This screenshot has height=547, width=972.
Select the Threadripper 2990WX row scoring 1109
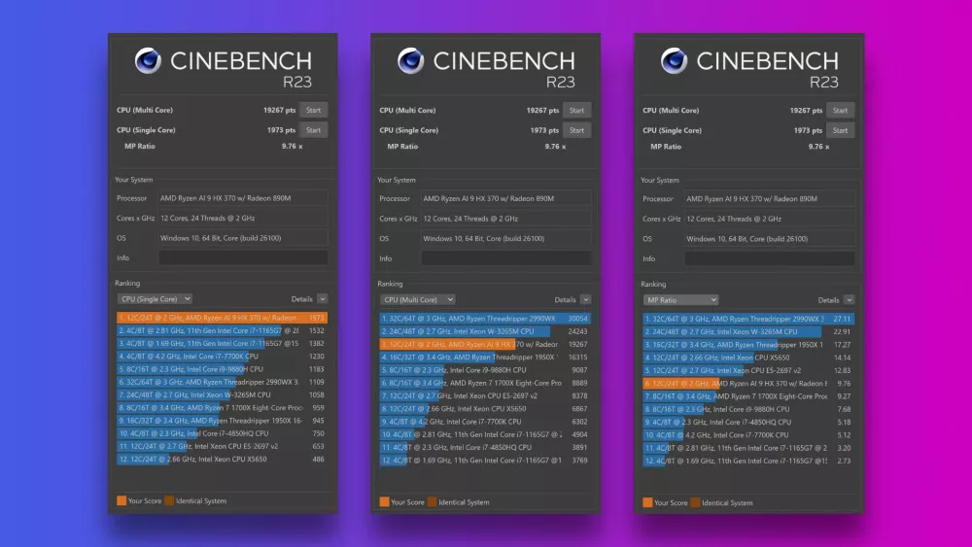tap(222, 382)
